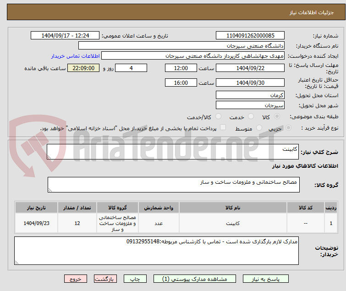The height and width of the screenshot is (291, 346).
Task: Click the اطلاعات کالاهای مورد نیاز heading
Action: [305, 166]
